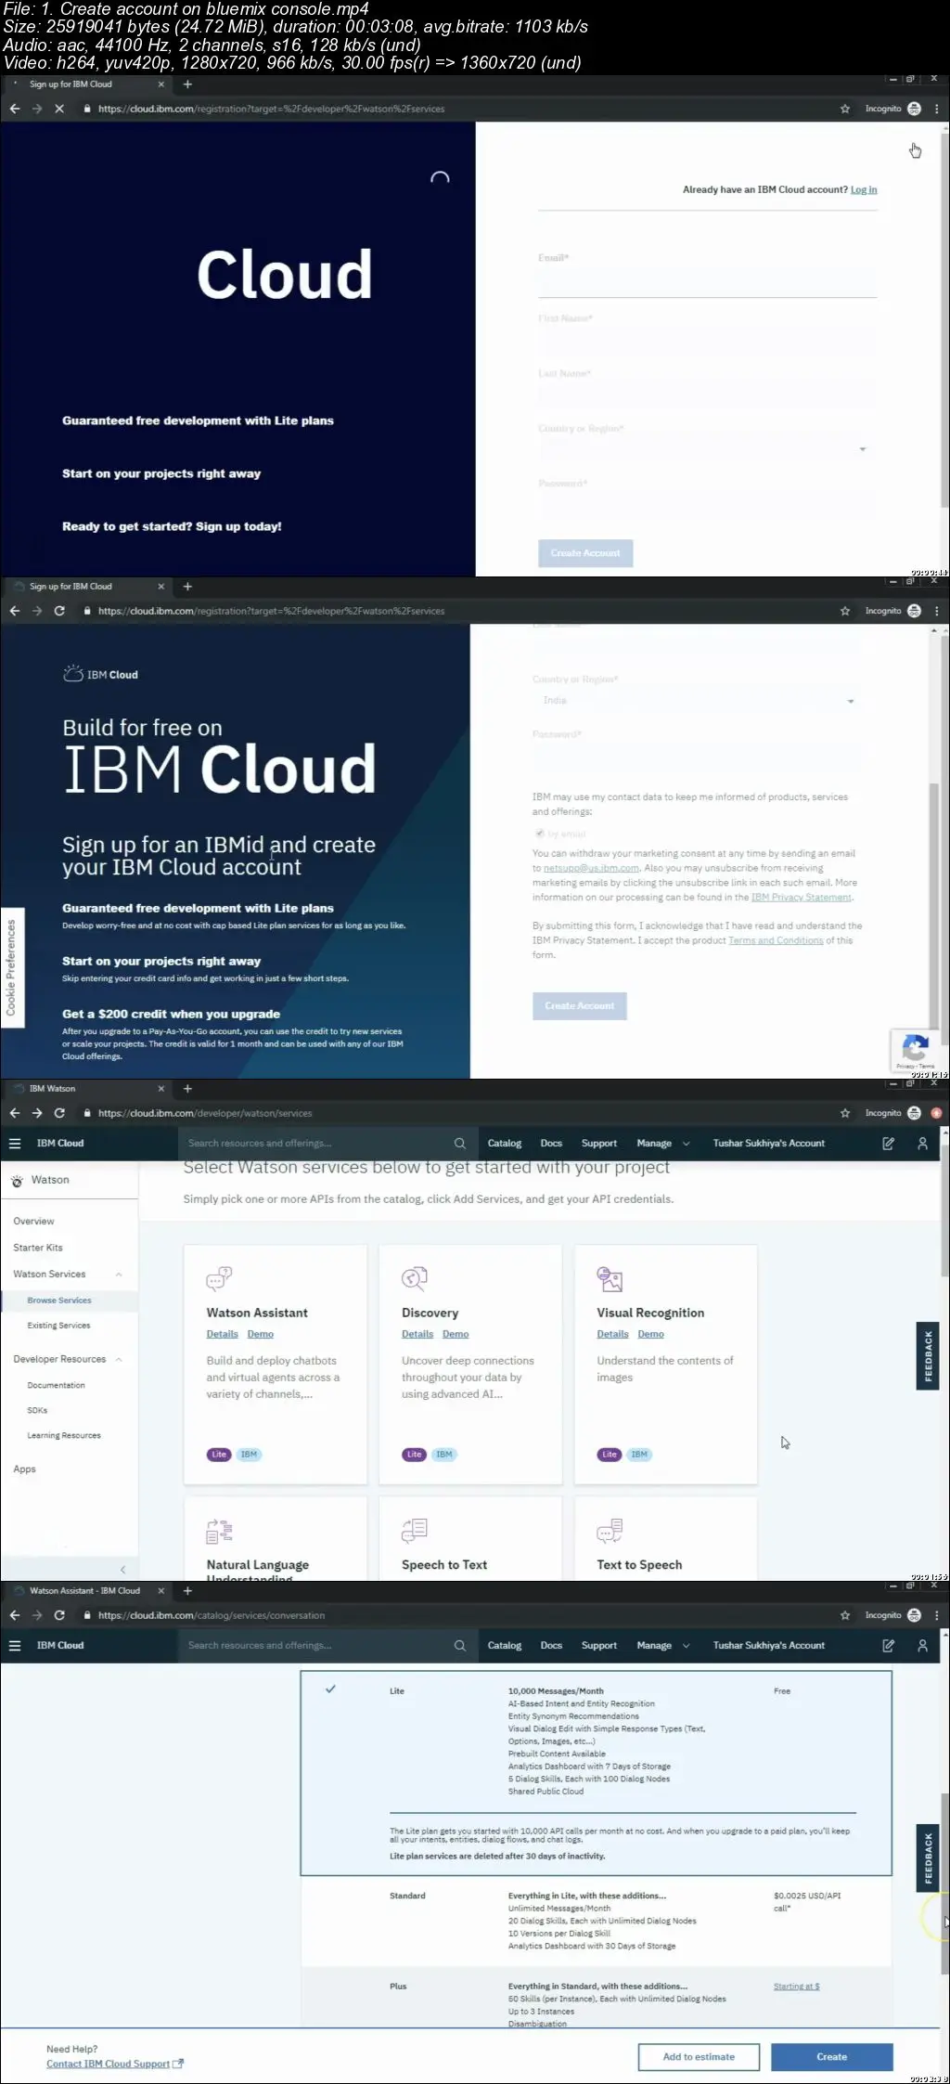Collapse the Developer Resources section

point(119,1359)
